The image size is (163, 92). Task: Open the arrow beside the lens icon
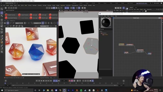coord(27,23)
